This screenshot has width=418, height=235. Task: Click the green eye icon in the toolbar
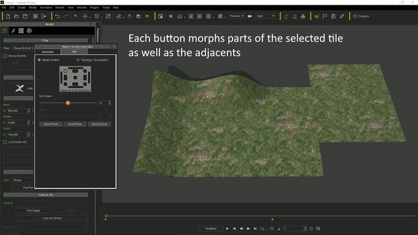[x=147, y=16]
